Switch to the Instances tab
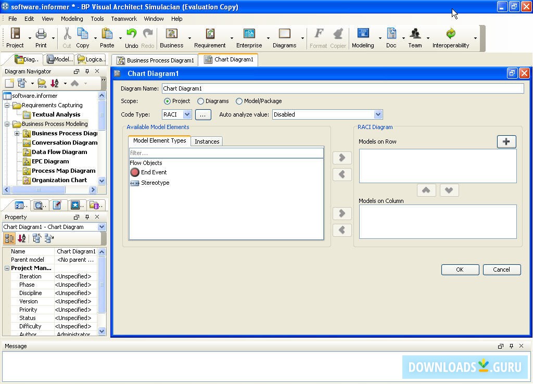Viewport: 533px width, 384px height. [x=206, y=141]
